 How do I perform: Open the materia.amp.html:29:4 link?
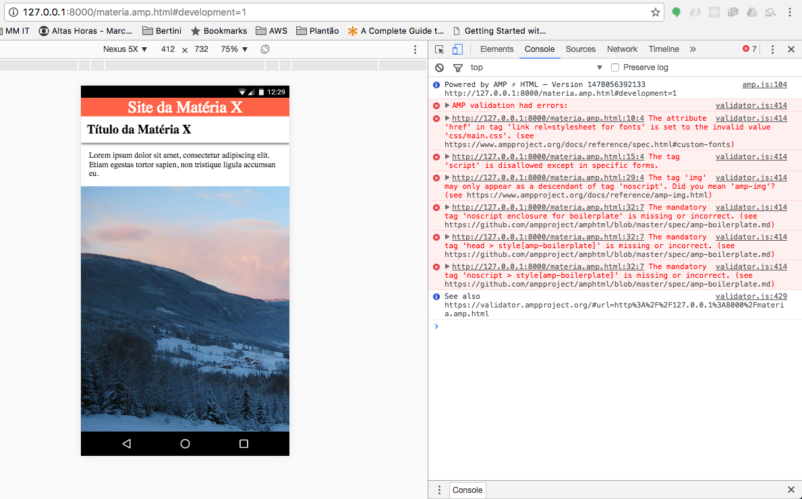pos(548,177)
